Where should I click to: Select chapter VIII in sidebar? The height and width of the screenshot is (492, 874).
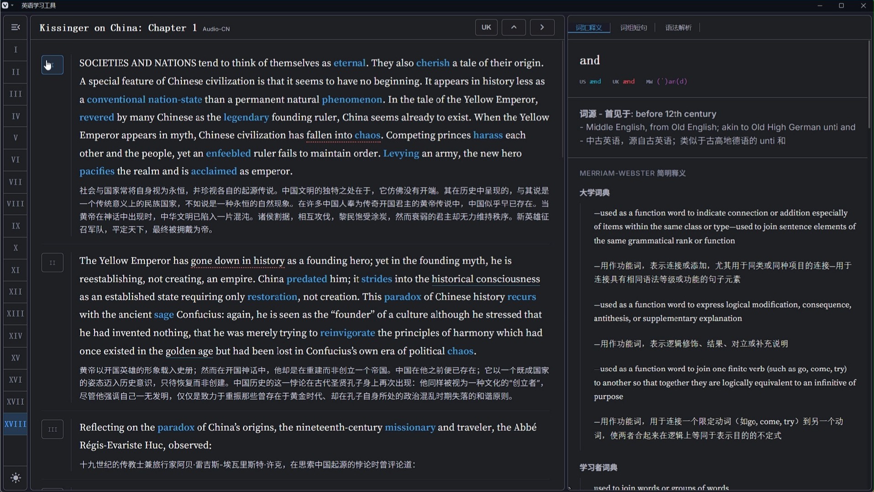[16, 204]
